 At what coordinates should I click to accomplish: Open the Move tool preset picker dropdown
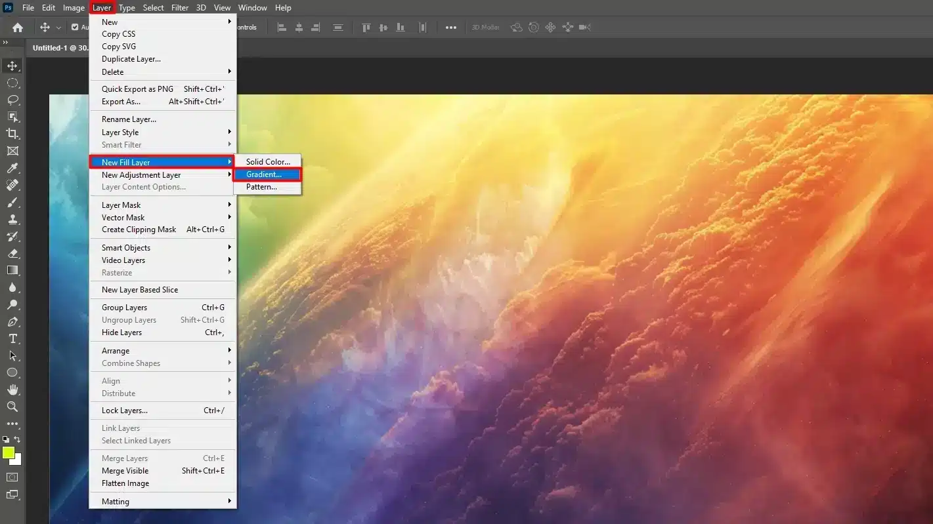point(58,28)
